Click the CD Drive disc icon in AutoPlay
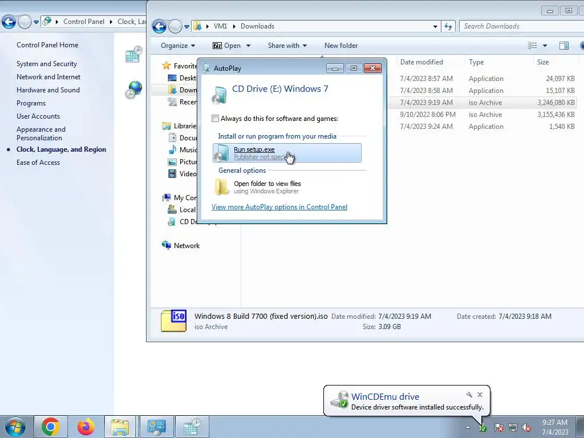 click(220, 95)
